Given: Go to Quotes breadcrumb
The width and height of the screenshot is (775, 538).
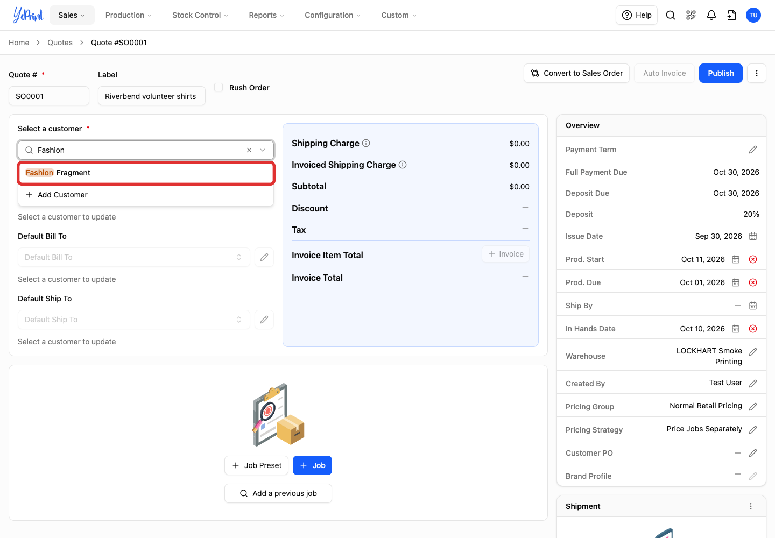Looking at the screenshot, I should [x=60, y=43].
